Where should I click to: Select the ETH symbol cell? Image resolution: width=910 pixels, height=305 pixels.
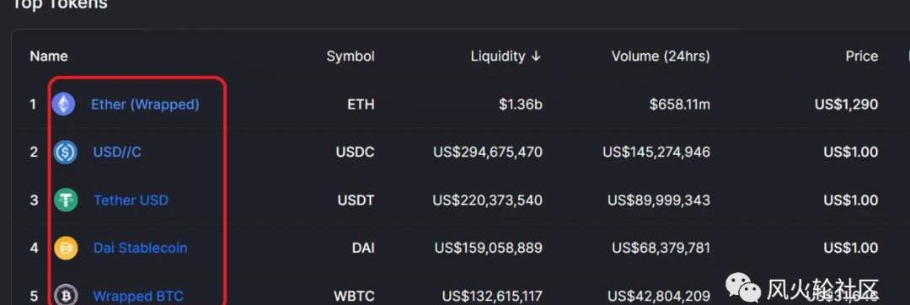(361, 104)
